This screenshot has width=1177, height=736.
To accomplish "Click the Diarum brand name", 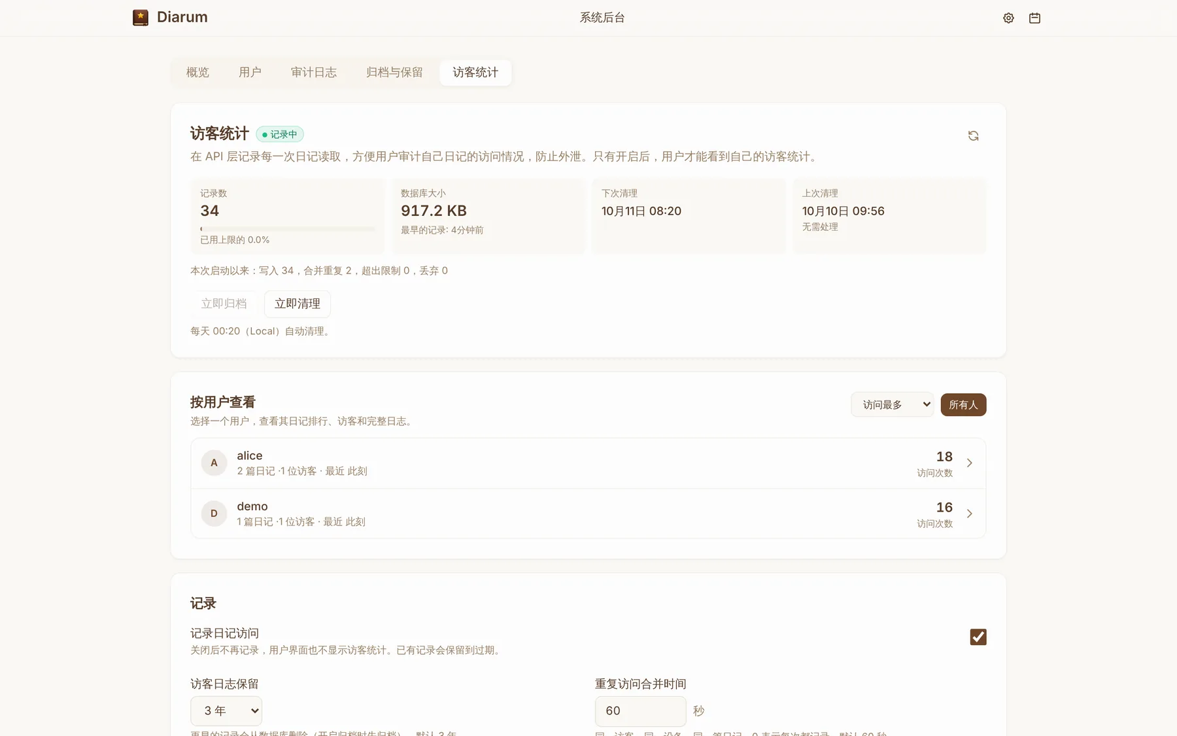I will (x=182, y=18).
